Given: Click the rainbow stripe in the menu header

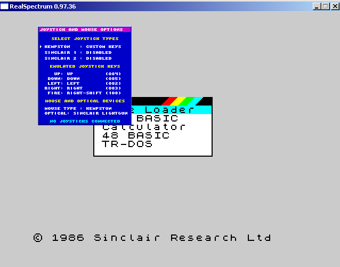Looking at the screenshot, I should 182,101.
